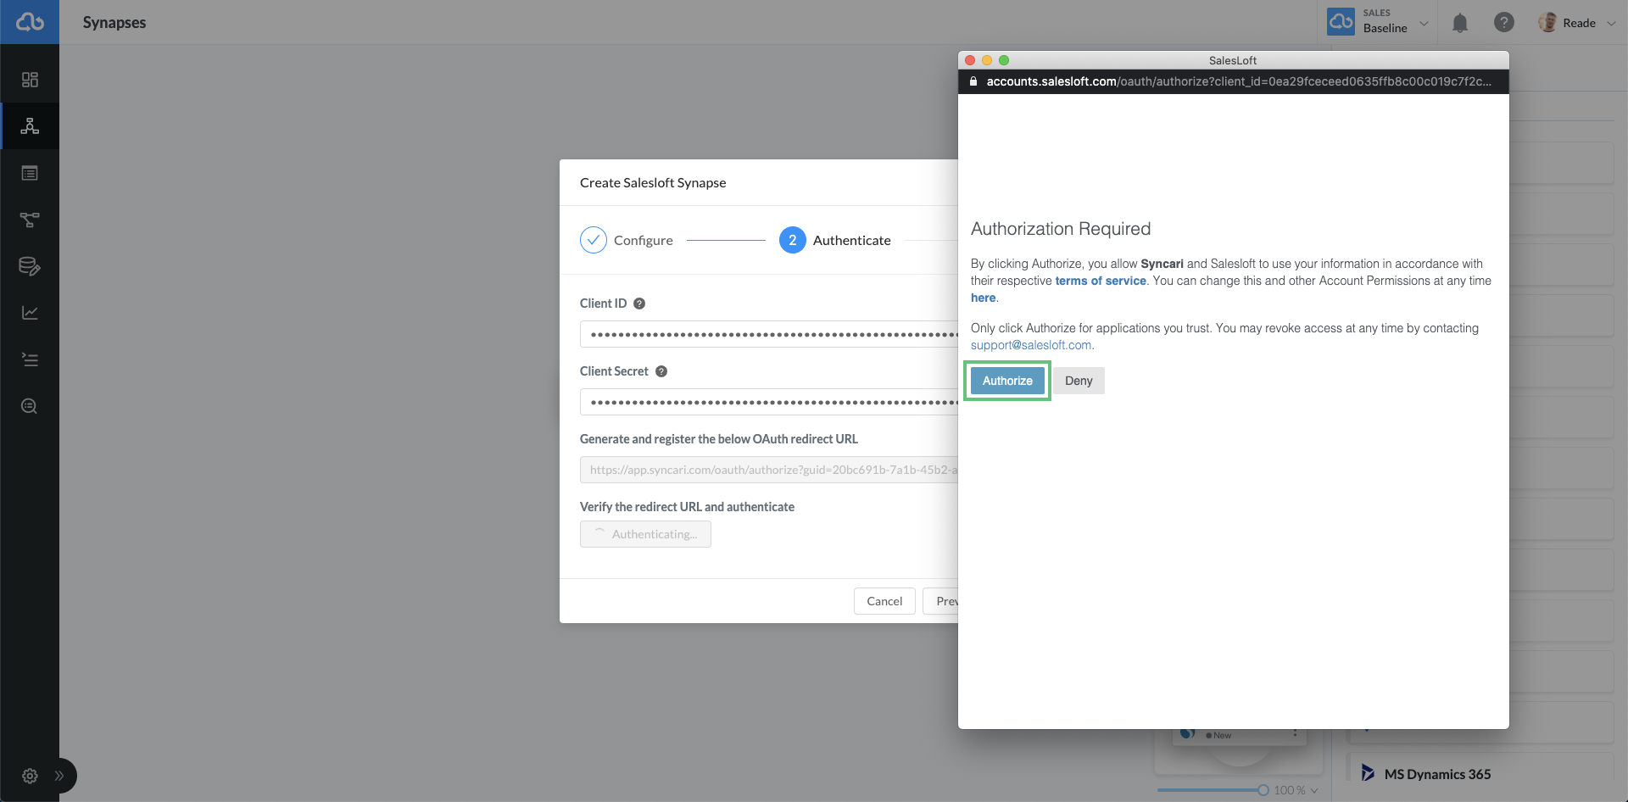Open the database edit icon in sidebar

[30, 266]
